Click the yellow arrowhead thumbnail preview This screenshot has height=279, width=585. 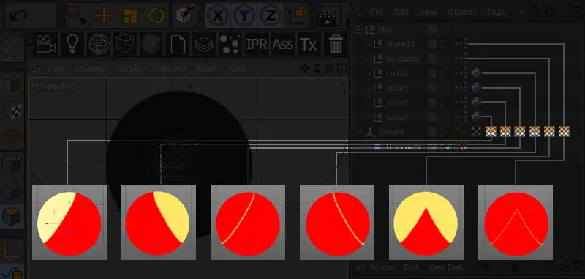pyautogui.click(x=426, y=223)
